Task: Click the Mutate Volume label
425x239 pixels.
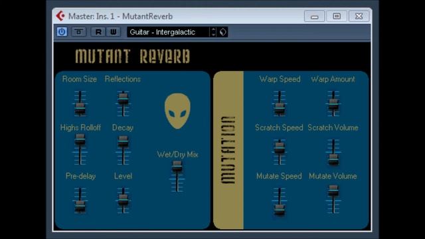Action: point(333,176)
